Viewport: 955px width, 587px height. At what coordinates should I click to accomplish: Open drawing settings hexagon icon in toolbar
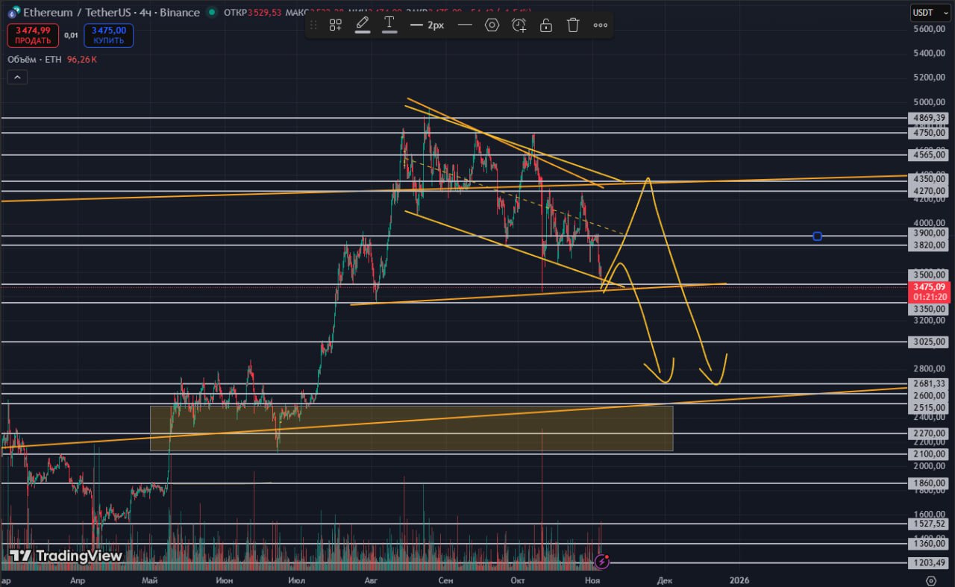(x=492, y=25)
